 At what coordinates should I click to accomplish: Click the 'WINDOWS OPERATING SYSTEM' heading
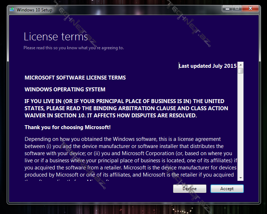[x=65, y=89]
